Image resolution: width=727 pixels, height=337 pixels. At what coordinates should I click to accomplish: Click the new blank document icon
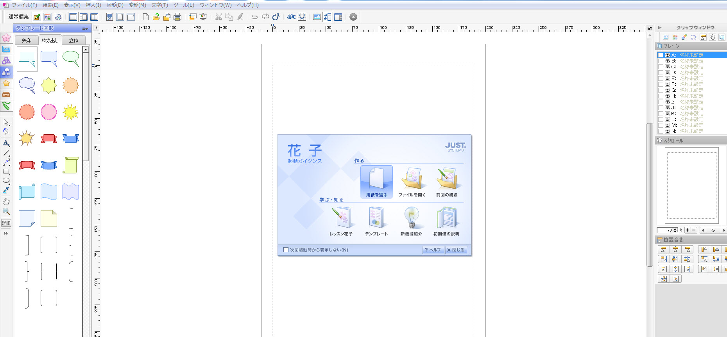pyautogui.click(x=145, y=17)
